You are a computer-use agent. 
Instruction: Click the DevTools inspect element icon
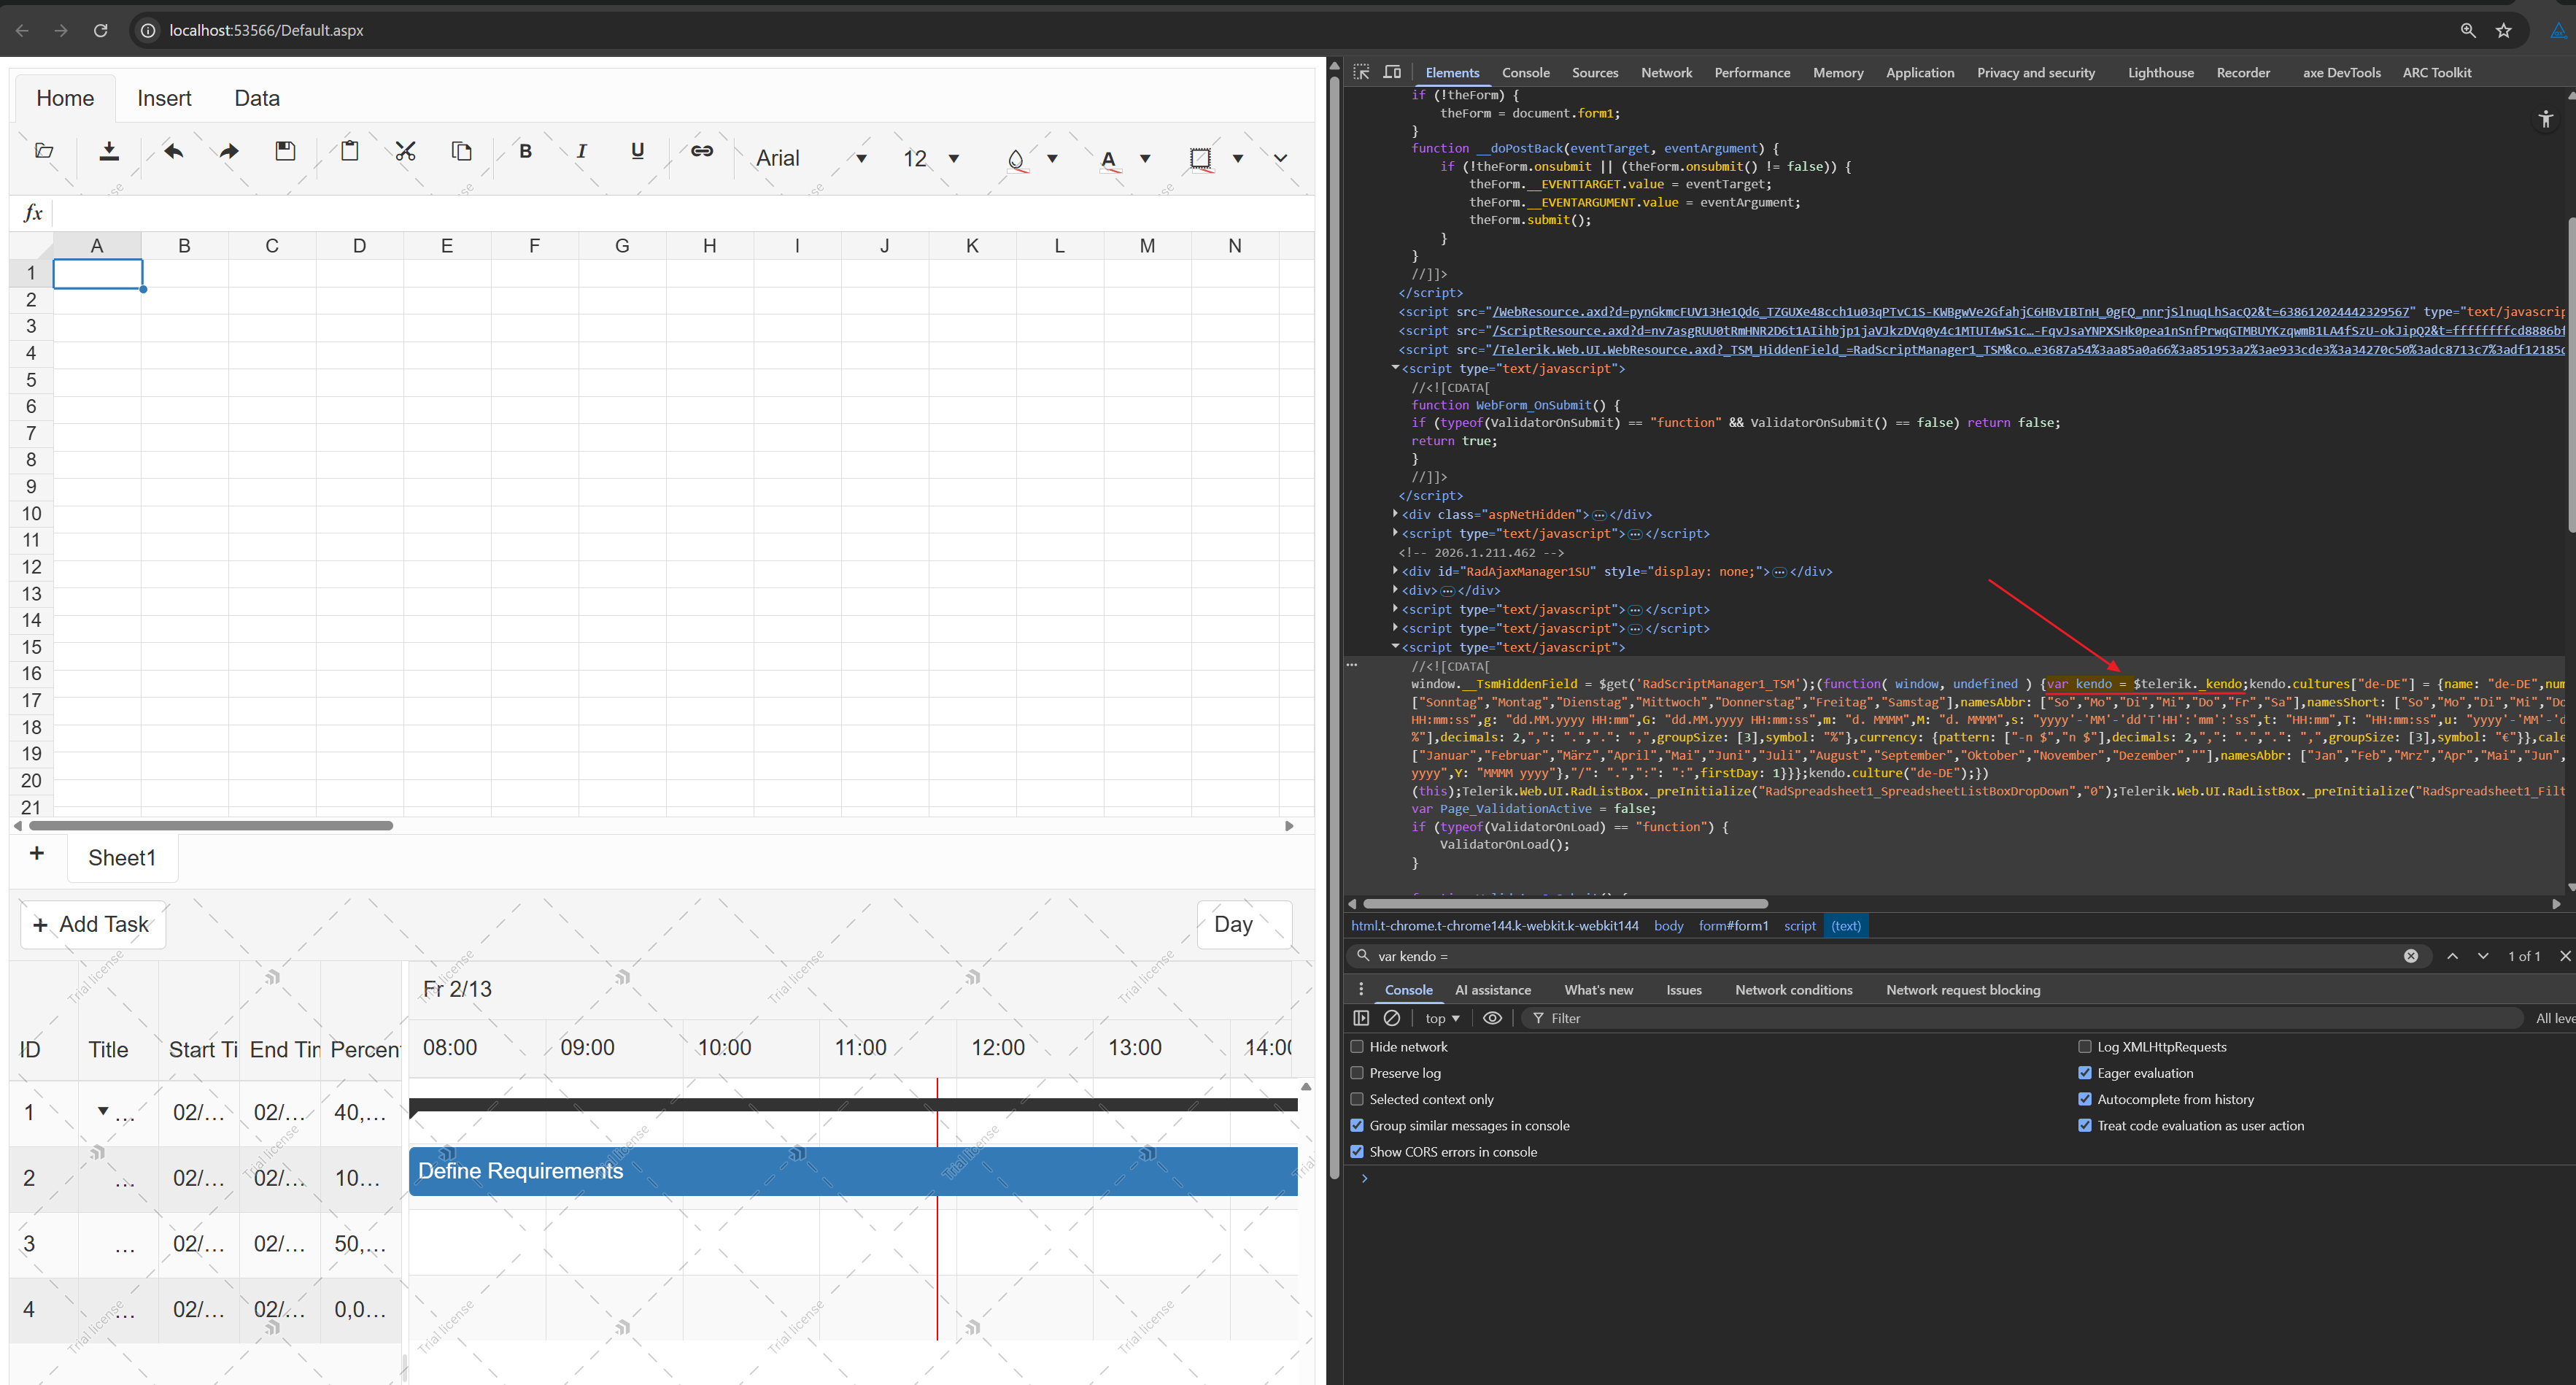[1361, 72]
